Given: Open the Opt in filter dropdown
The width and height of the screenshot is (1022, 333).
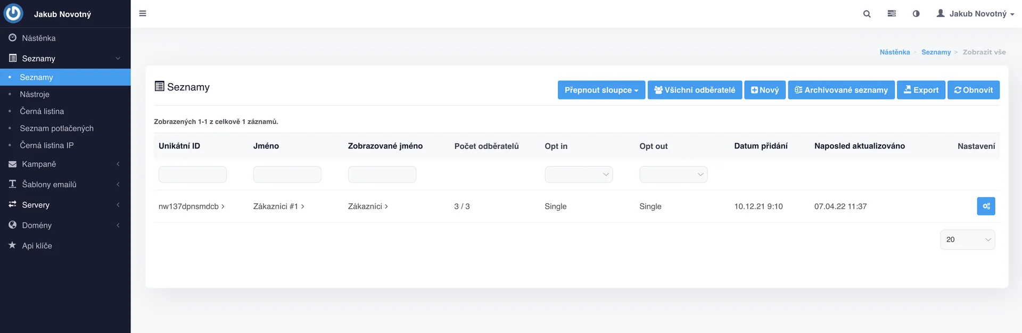Looking at the screenshot, I should click(578, 174).
